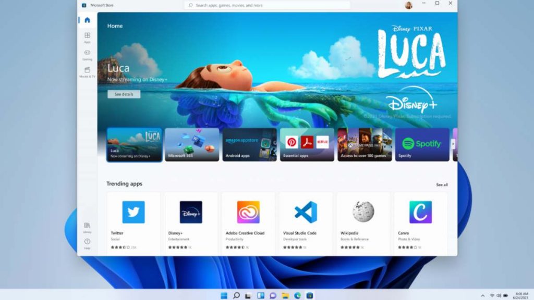Click the Canva app icon
Image resolution: width=534 pixels, height=300 pixels.
pos(421,212)
